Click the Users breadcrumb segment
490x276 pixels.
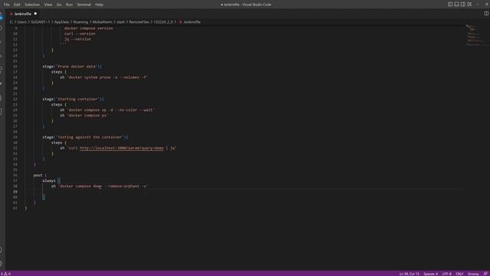click(x=22, y=22)
